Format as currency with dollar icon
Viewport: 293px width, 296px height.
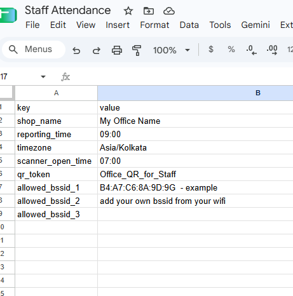(x=211, y=50)
